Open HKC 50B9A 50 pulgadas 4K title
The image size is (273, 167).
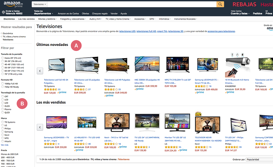click(x=147, y=81)
